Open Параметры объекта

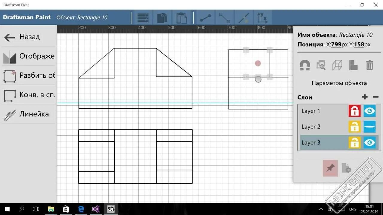click(x=339, y=83)
